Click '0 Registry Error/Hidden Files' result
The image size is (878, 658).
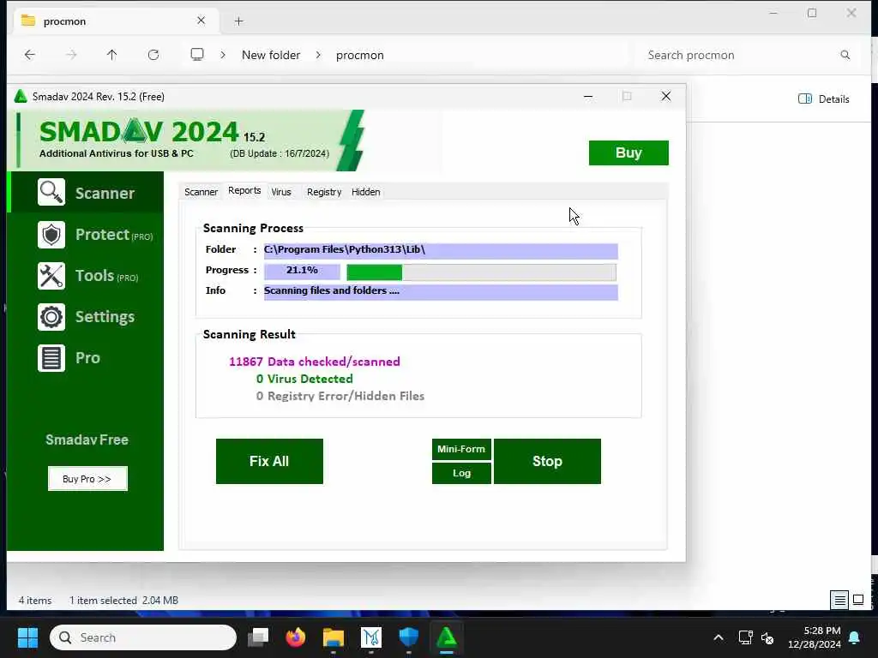pyautogui.click(x=340, y=396)
